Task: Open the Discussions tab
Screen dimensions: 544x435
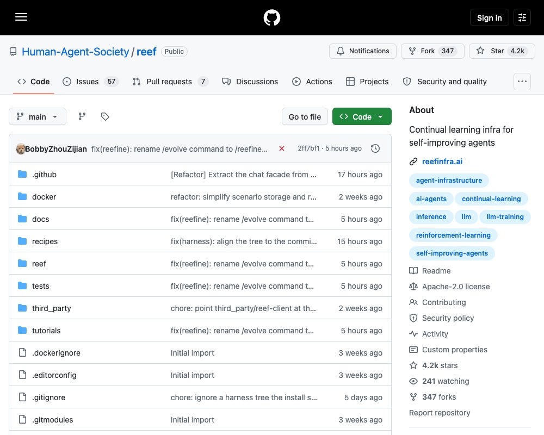Action: click(250, 82)
